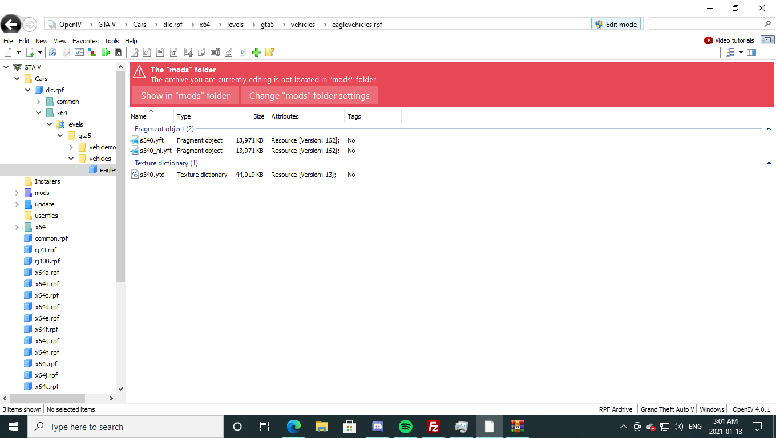Viewport: 776px width, 438px height.
Task: Toggle the preview pane layout icon
Action: click(751, 52)
